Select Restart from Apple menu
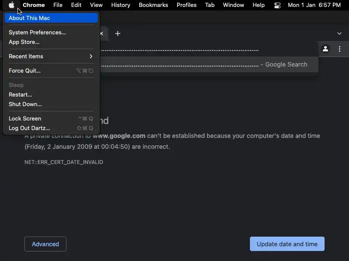 click(51, 94)
